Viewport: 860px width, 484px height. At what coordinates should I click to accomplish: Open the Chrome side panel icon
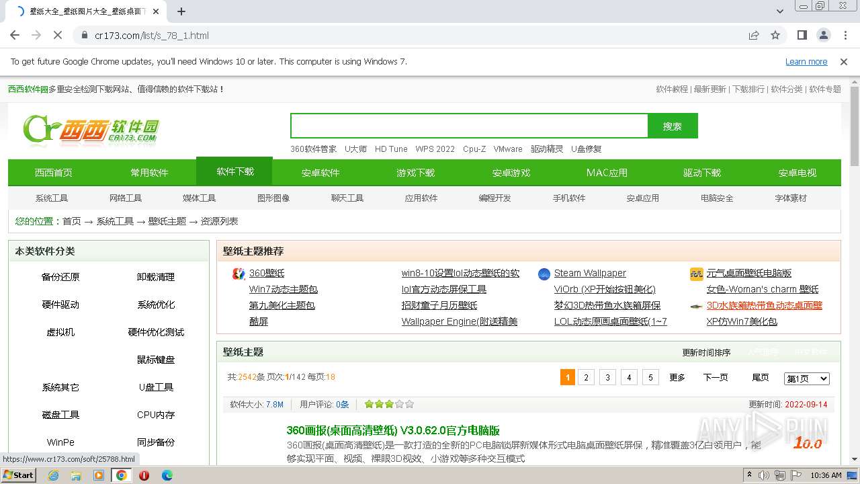(802, 35)
